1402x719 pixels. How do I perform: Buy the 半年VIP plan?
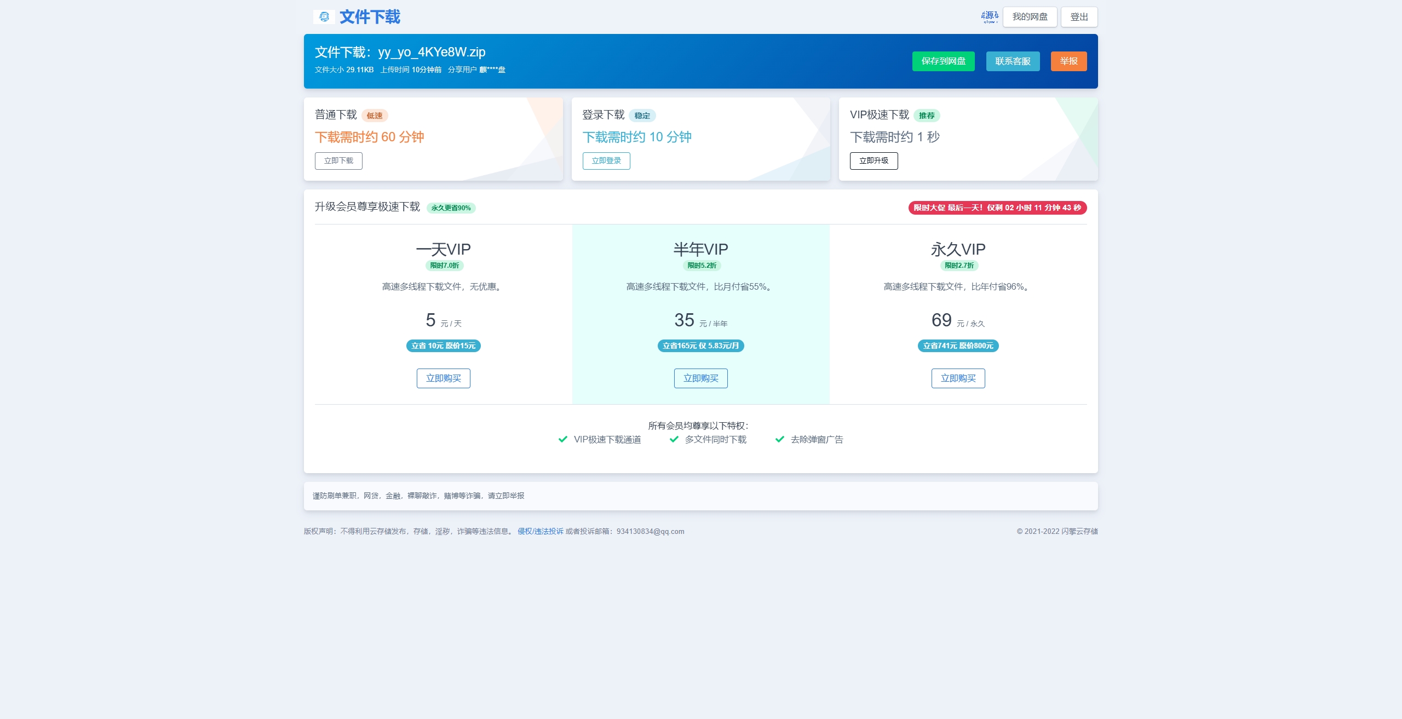pos(700,378)
